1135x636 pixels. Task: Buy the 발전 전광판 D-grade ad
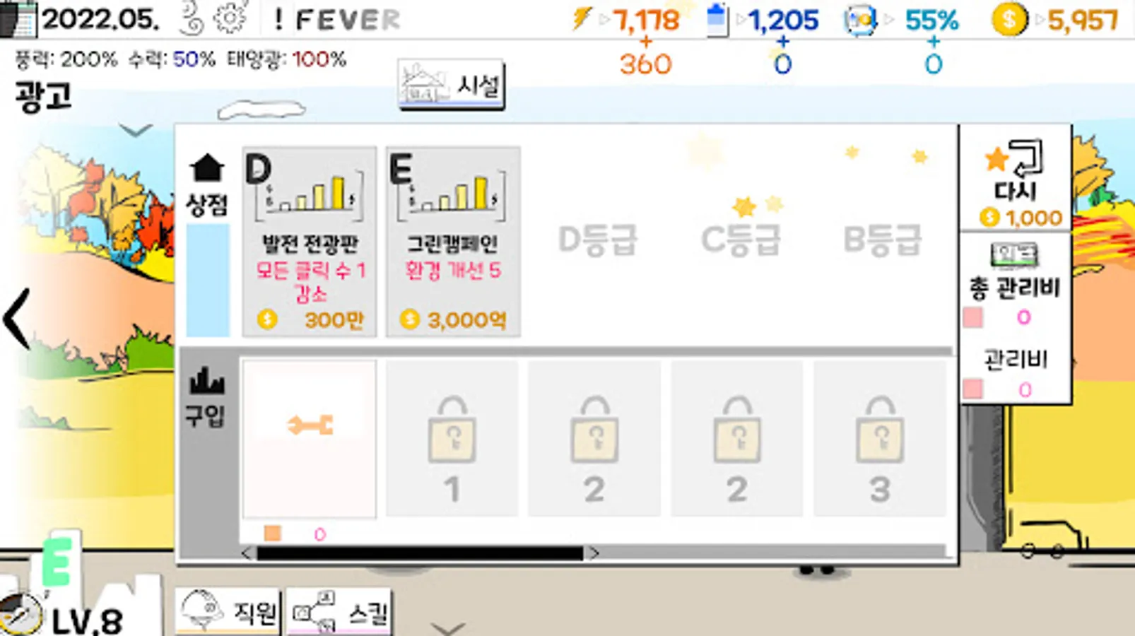[x=310, y=242]
